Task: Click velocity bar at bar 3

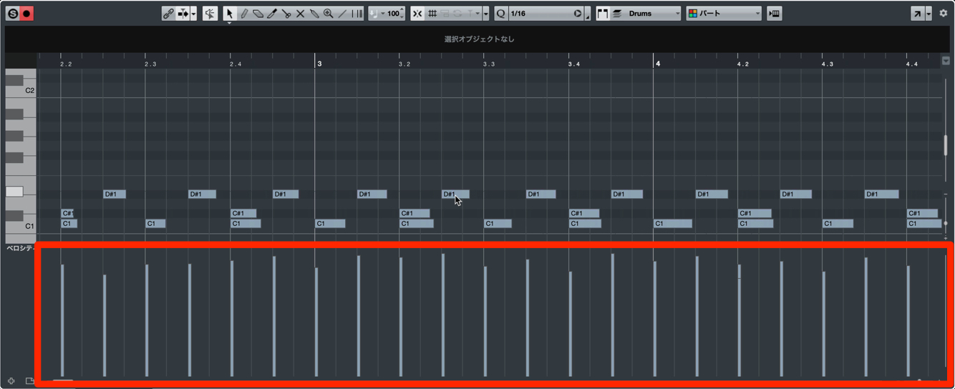Action: (x=316, y=322)
